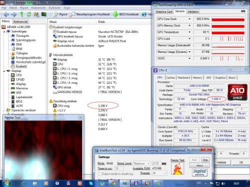Open Graphics tab in CPU-Z
The image size is (250, 187).
click(220, 78)
